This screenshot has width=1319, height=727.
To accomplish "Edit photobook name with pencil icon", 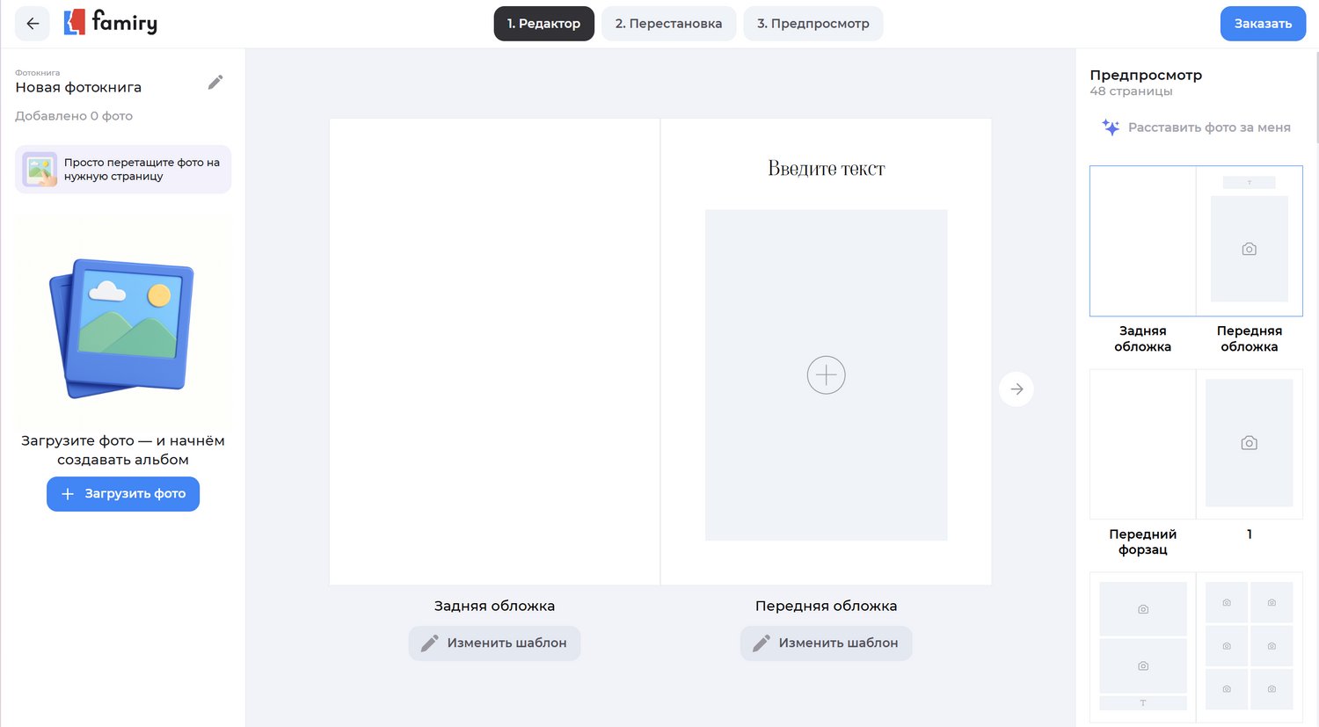I will pyautogui.click(x=215, y=83).
